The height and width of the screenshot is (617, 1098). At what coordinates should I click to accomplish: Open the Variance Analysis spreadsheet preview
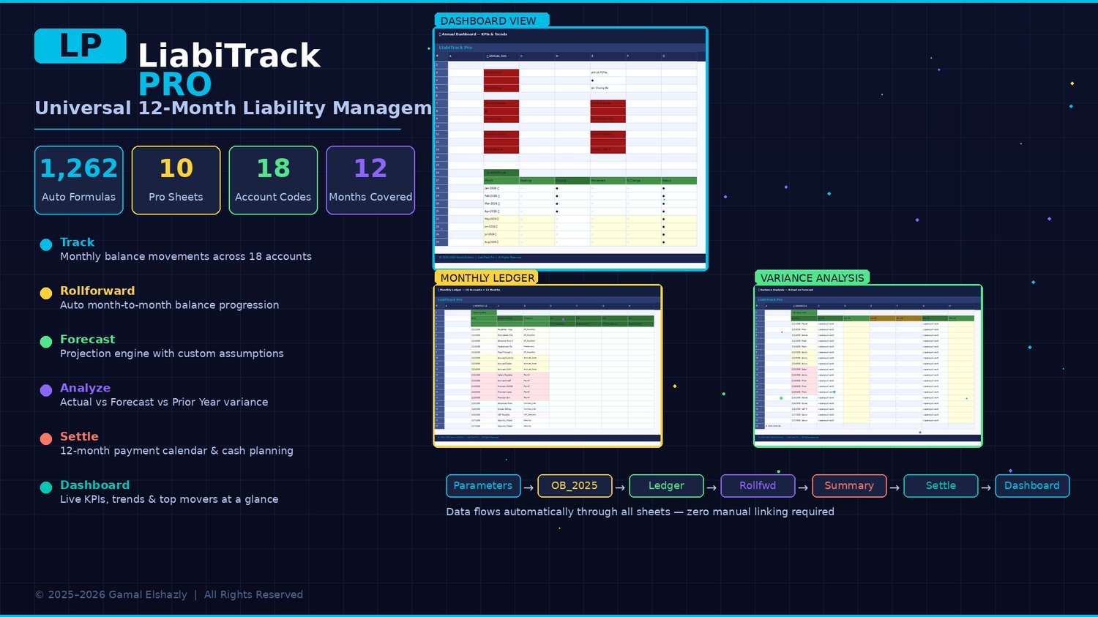click(x=867, y=365)
